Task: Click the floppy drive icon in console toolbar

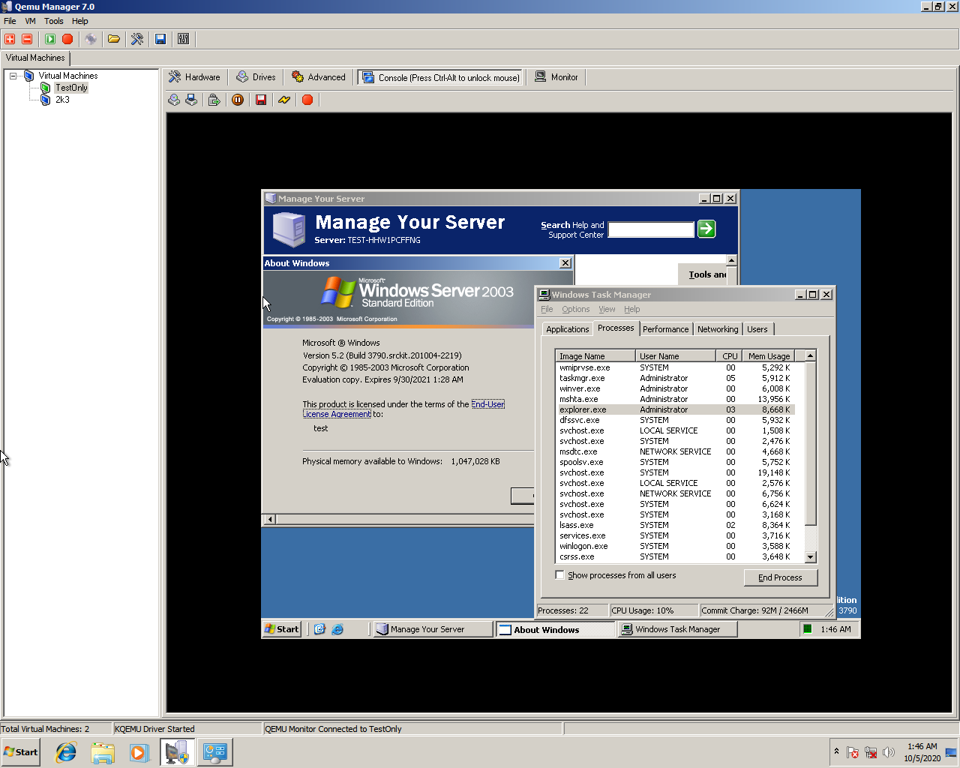Action: [191, 100]
